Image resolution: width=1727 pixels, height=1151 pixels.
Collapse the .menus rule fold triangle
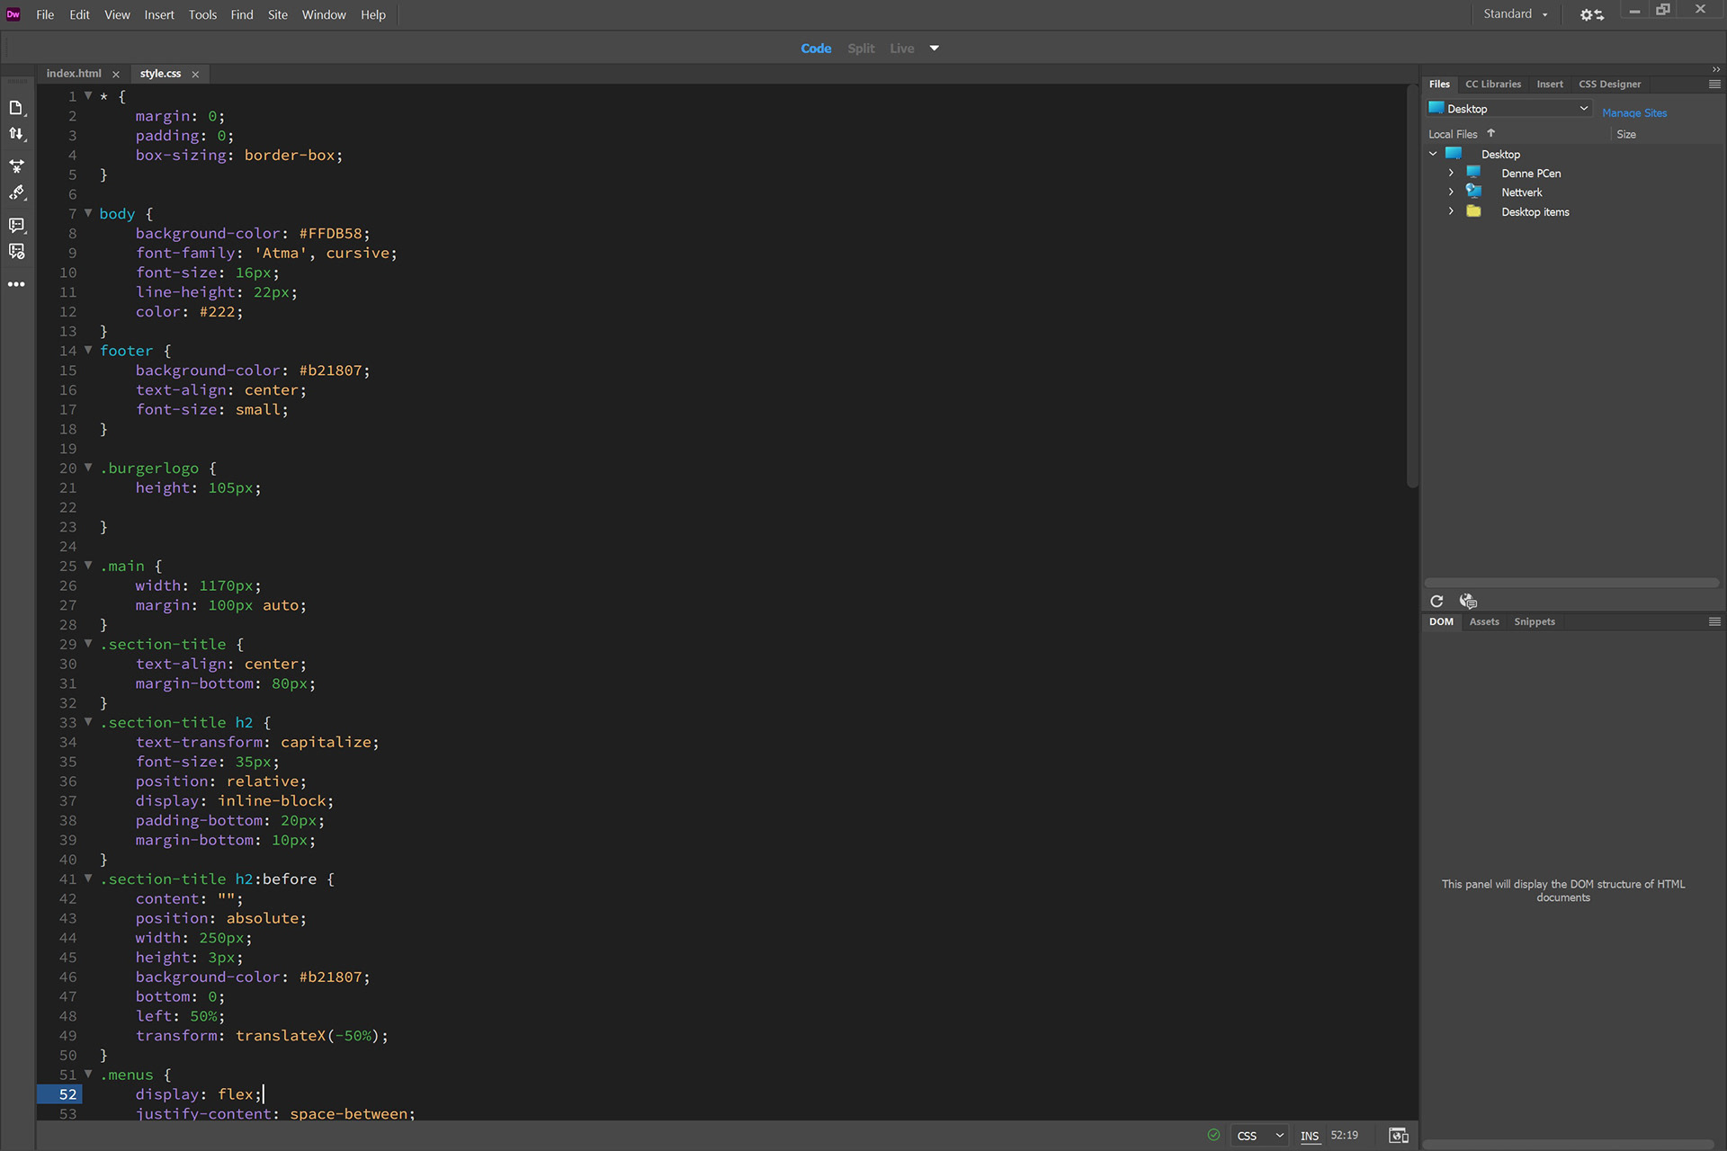[88, 1075]
